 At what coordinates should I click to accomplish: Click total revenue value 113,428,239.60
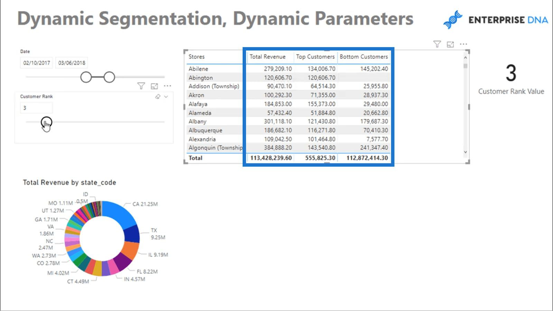pyautogui.click(x=271, y=158)
